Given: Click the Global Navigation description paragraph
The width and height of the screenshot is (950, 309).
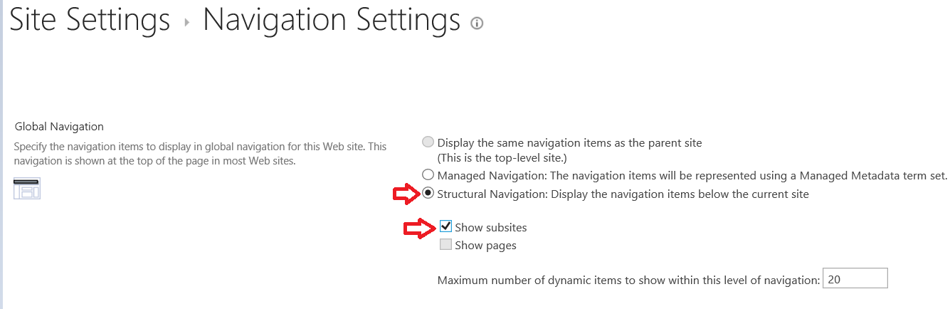Looking at the screenshot, I should point(201,154).
